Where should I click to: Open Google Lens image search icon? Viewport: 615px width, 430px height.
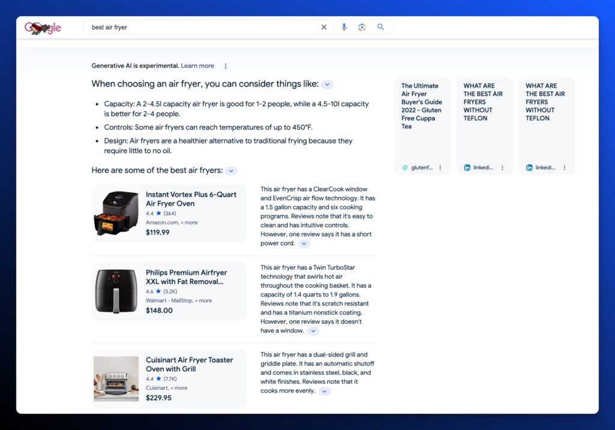tap(362, 27)
